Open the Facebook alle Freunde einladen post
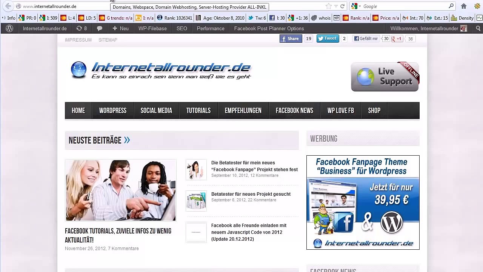483x272 pixels. coord(249,232)
